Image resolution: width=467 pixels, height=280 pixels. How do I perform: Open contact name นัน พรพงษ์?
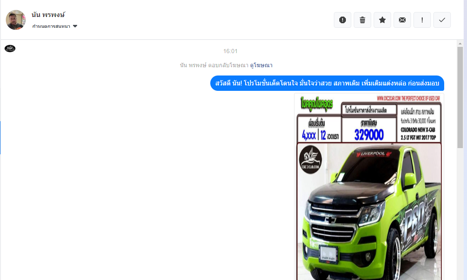tap(48, 15)
